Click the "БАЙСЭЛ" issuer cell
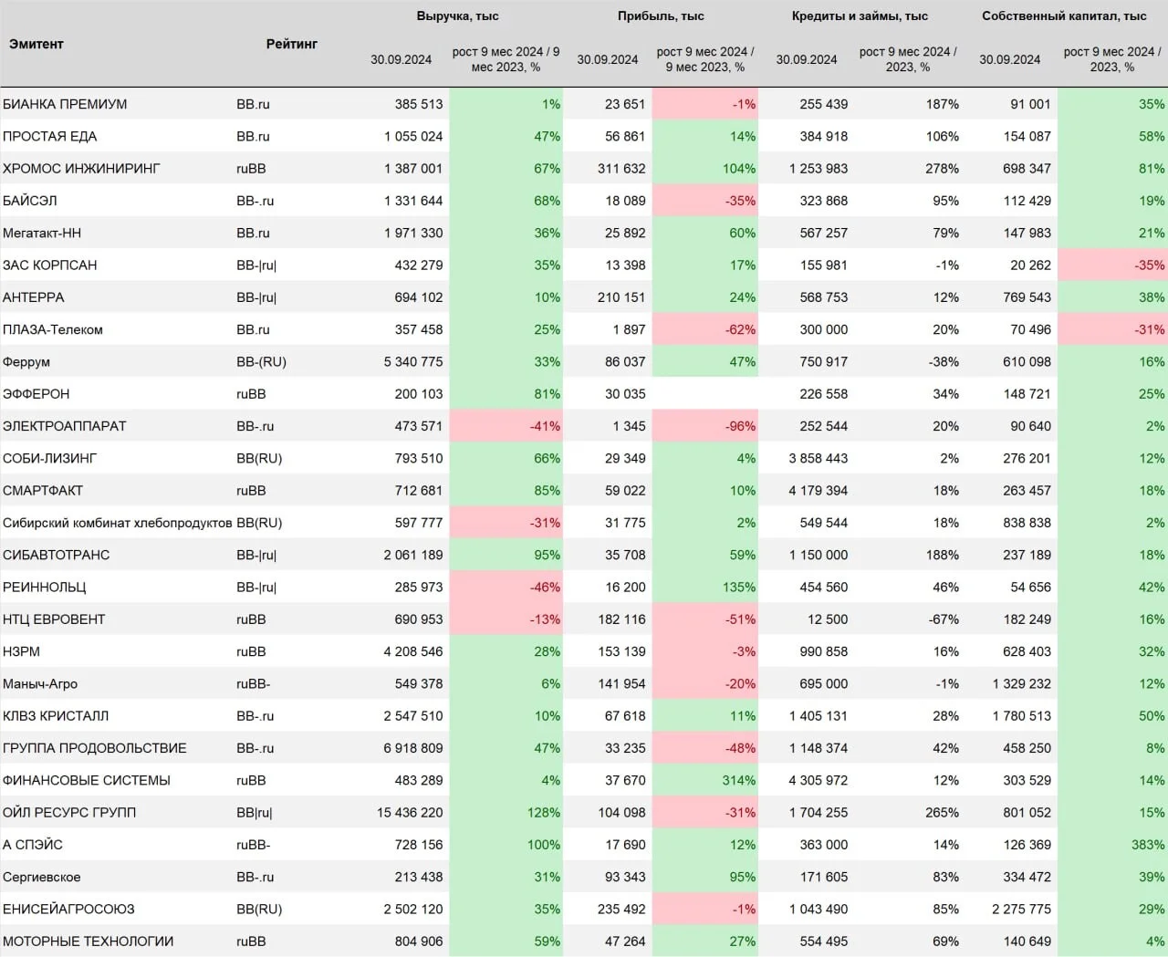This screenshot has width=1168, height=957. click(30, 201)
